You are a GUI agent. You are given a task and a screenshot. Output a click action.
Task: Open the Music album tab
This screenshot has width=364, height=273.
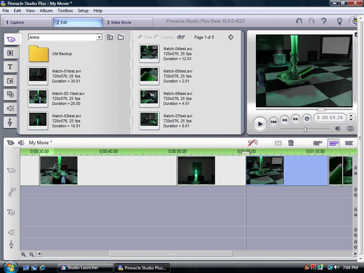point(10,122)
